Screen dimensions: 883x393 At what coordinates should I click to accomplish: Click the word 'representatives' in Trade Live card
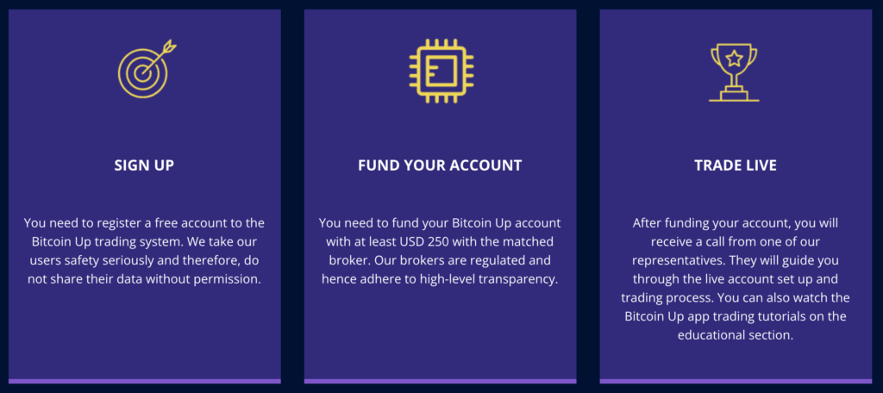click(x=673, y=261)
